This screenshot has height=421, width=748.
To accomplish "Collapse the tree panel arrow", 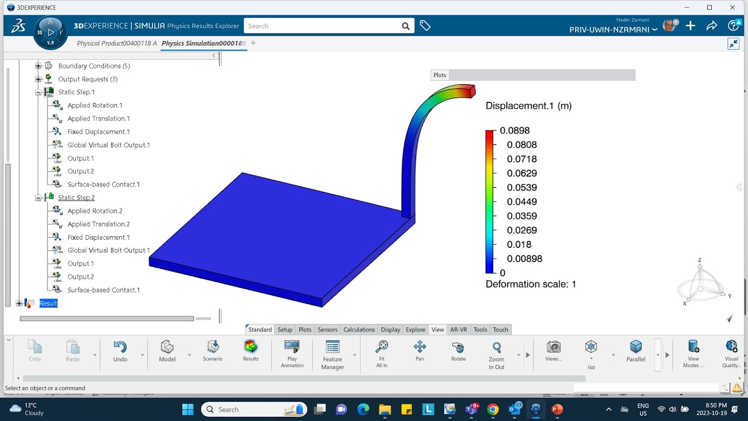I will 213,56.
